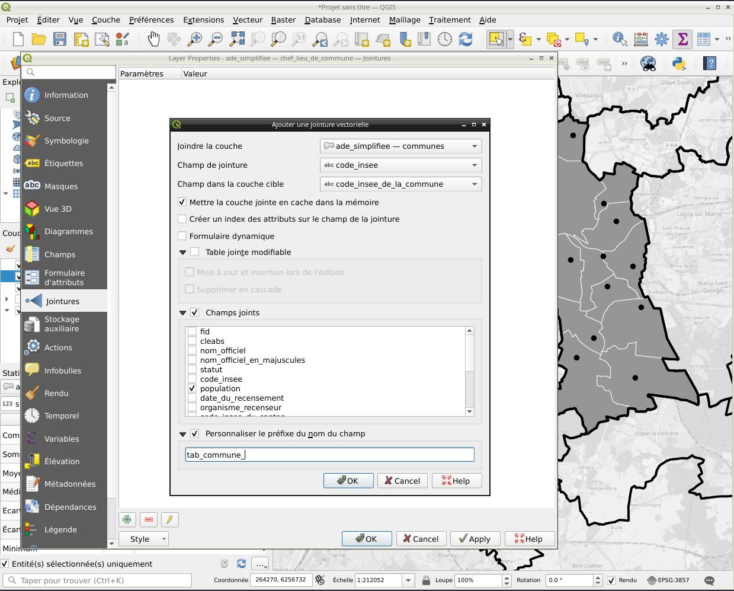The image size is (734, 591).
Task: Open the Traitement menu
Action: tap(449, 20)
